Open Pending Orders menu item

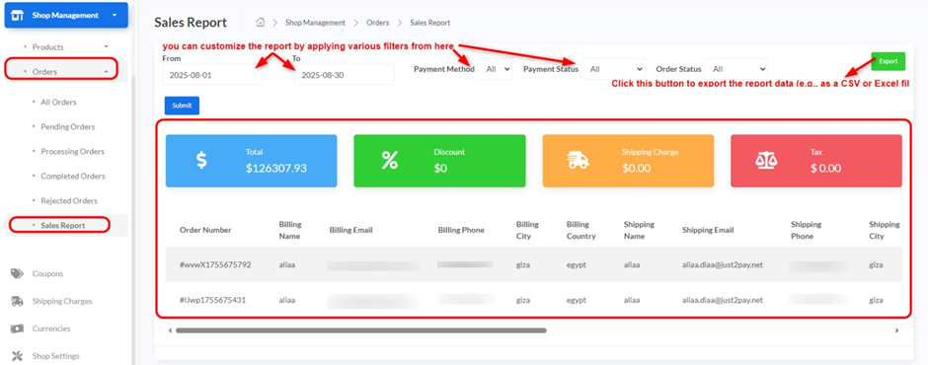pos(67,126)
